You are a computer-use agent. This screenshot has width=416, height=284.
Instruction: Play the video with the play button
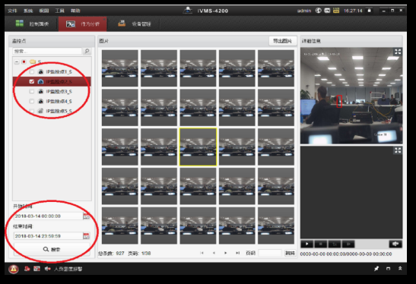[x=306, y=244]
